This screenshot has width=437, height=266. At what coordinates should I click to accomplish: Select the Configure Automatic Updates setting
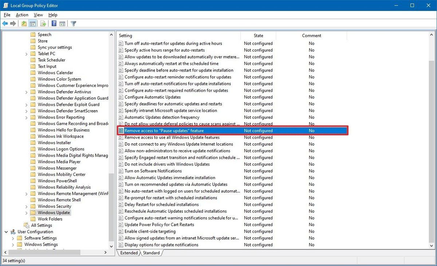pos(153,97)
